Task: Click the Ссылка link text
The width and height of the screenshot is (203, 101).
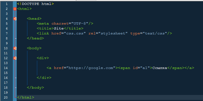Action: (159, 68)
